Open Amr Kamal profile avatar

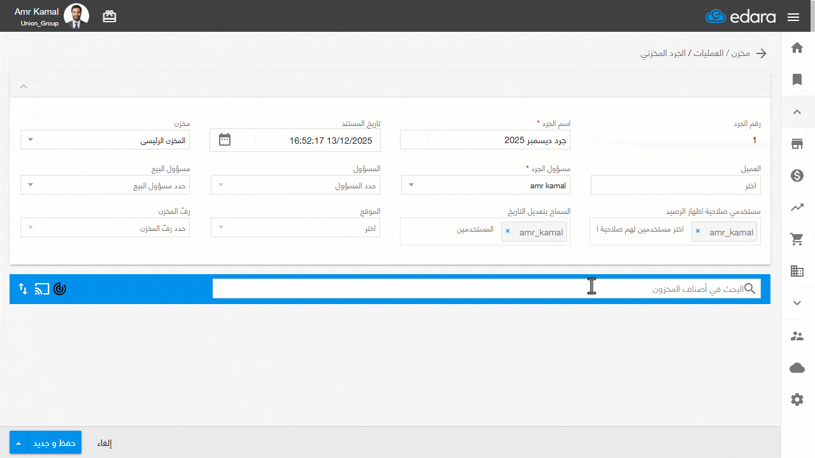76,16
